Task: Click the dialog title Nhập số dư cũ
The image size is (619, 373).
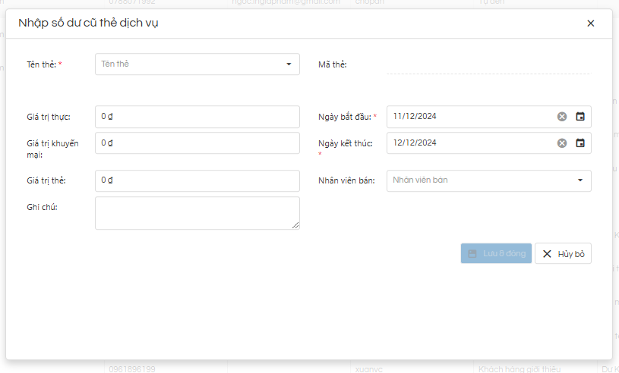Action: [x=88, y=24]
